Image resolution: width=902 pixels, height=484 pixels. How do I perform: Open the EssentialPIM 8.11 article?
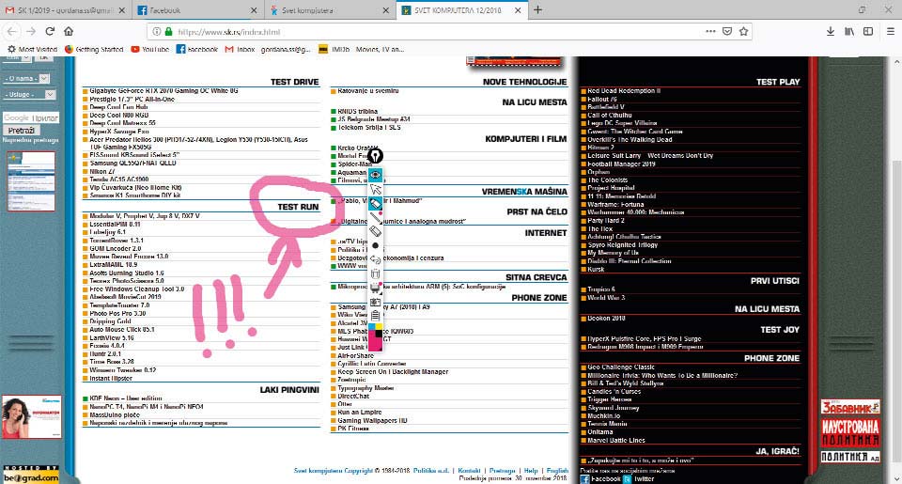tap(115, 225)
